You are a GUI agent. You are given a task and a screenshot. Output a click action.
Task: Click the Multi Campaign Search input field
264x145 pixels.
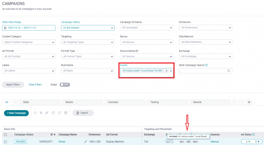(x=205, y=71)
